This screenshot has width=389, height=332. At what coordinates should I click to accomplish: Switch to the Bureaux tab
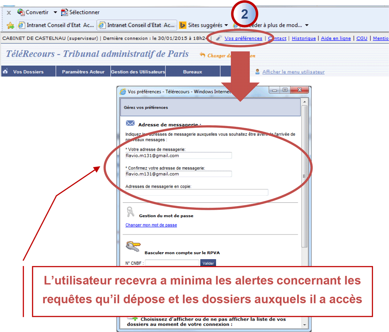pyautogui.click(x=193, y=72)
